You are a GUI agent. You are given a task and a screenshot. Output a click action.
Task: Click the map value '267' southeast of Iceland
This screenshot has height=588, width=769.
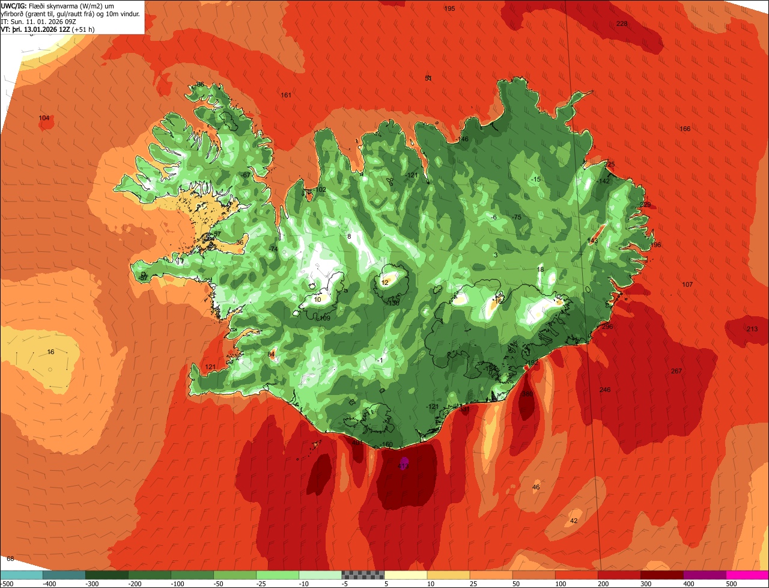[x=676, y=371]
